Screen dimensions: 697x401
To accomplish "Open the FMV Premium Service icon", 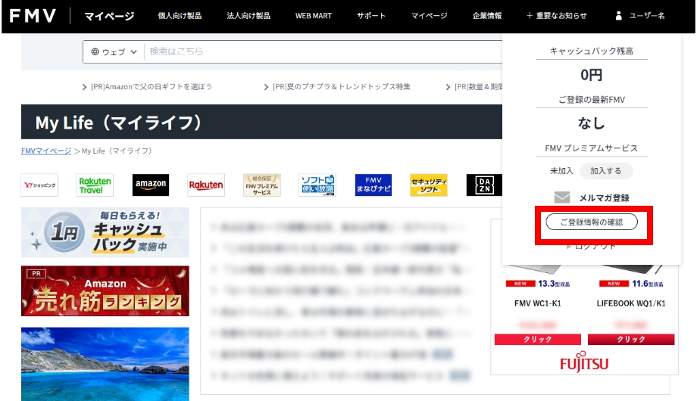I will click(261, 185).
